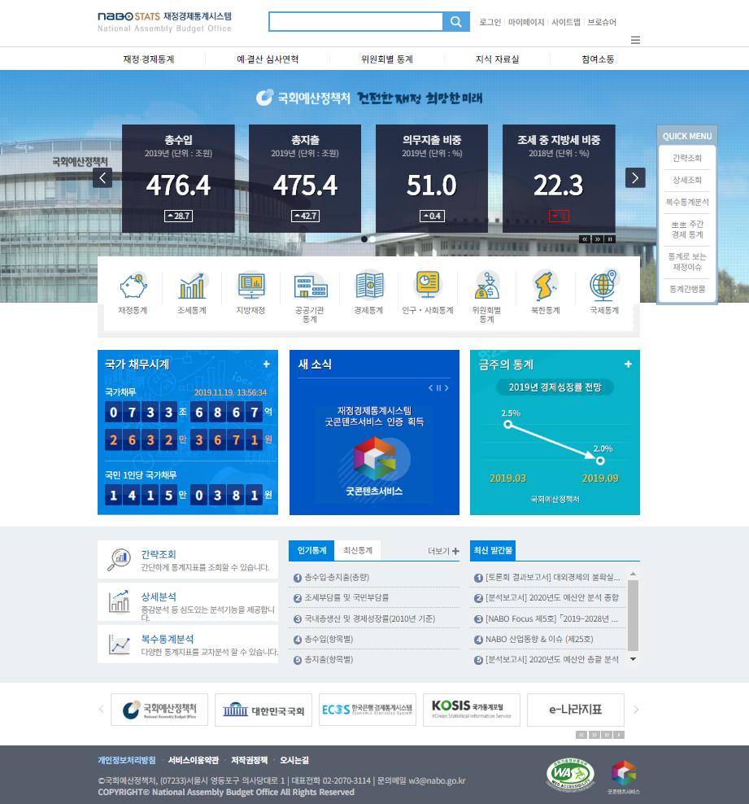749x804 pixels.
Task: Expand the 국가 채무시계 panel with plus
Action: 266,365
